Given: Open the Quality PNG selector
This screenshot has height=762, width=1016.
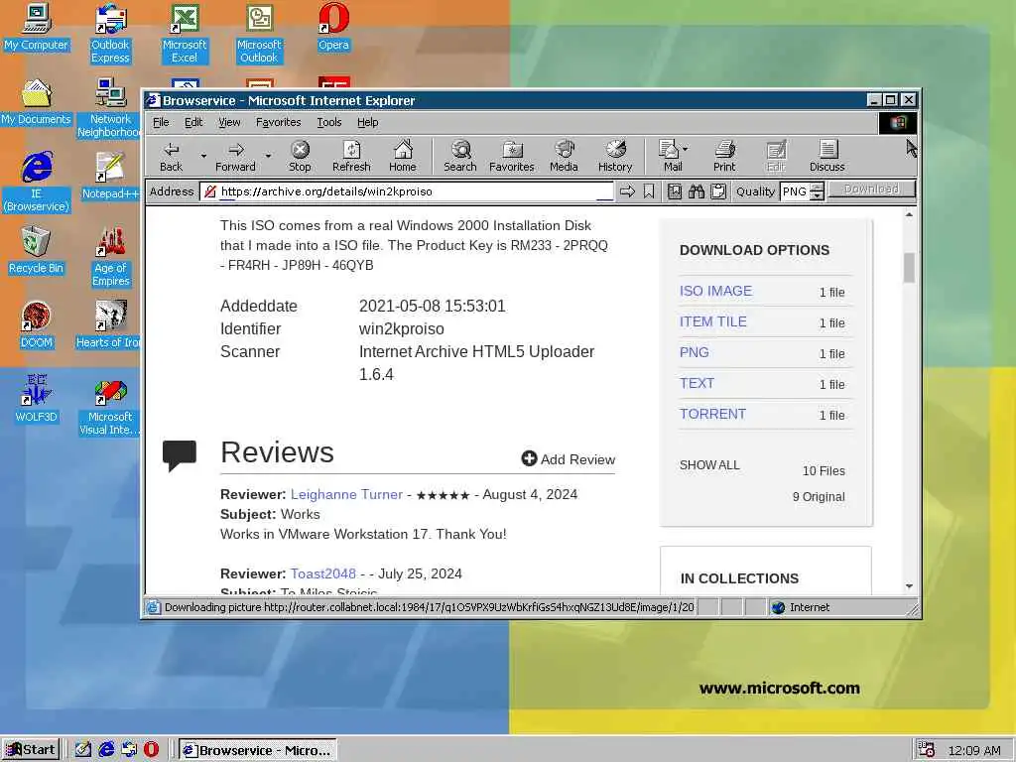Looking at the screenshot, I should point(802,191).
